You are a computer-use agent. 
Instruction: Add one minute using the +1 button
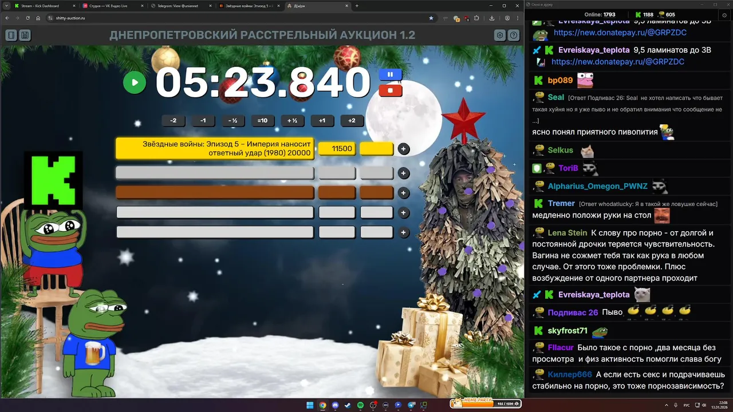[322, 121]
